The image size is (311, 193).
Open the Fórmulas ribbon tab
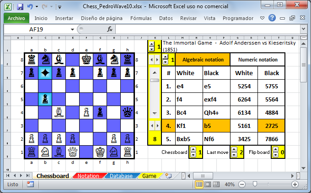click(x=141, y=18)
